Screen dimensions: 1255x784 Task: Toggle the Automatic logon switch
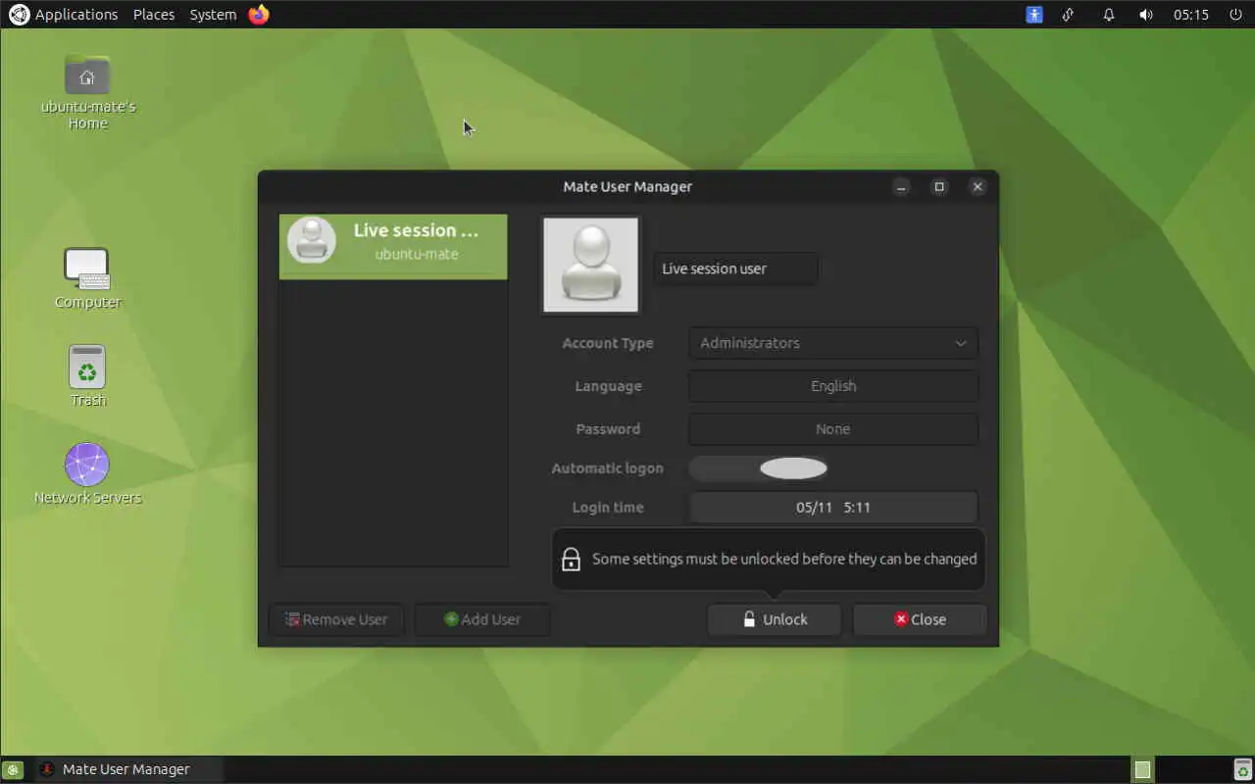pyautogui.click(x=759, y=468)
